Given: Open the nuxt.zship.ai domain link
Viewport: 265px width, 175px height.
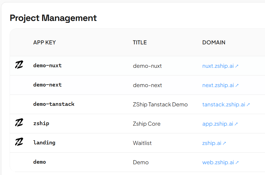Looking at the screenshot, I should click(218, 66).
